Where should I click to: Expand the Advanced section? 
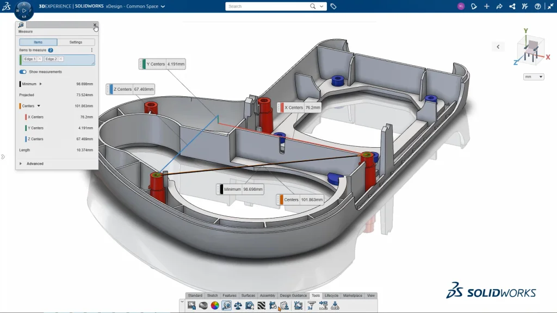click(21, 164)
